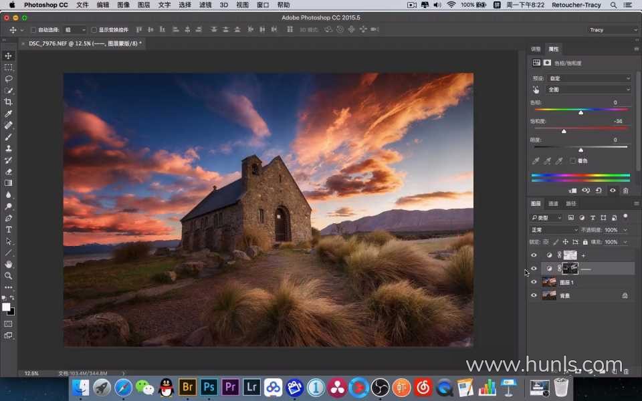Select the Clone Stamp tool
Screen dimensions: 642x401
pos(8,148)
